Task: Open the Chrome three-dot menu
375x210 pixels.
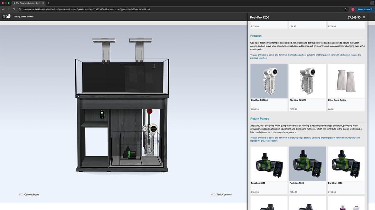Action: coord(372,9)
